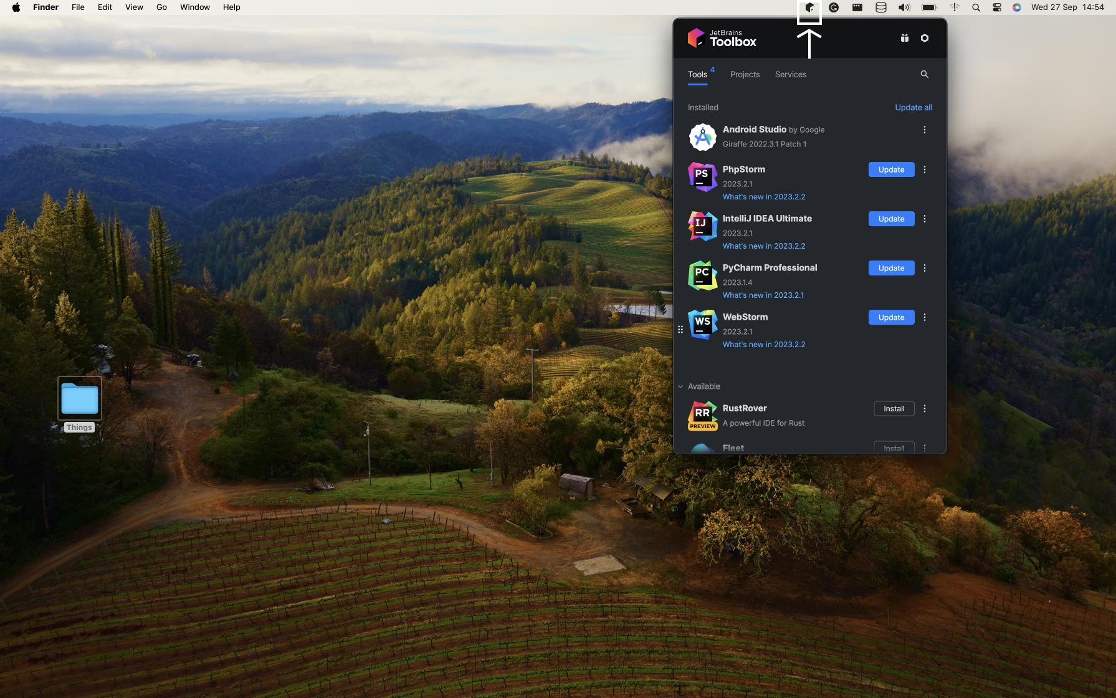The image size is (1116, 698).
Task: Open WebStorm's three-dot menu
Action: pyautogui.click(x=924, y=317)
